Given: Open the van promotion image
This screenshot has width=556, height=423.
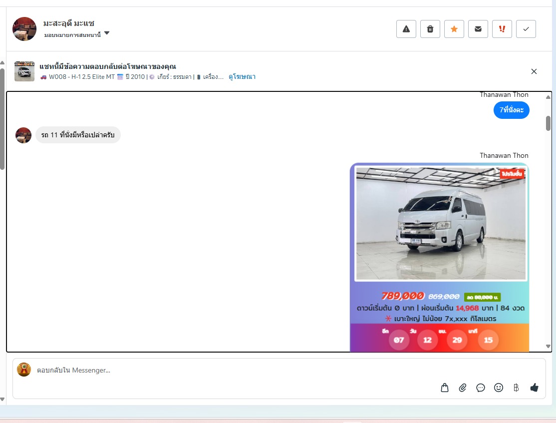Looking at the screenshot, I should 439,257.
